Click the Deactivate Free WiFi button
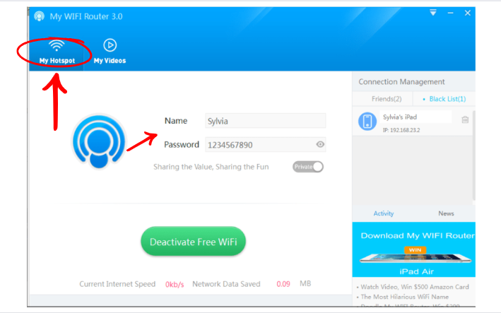 click(194, 242)
